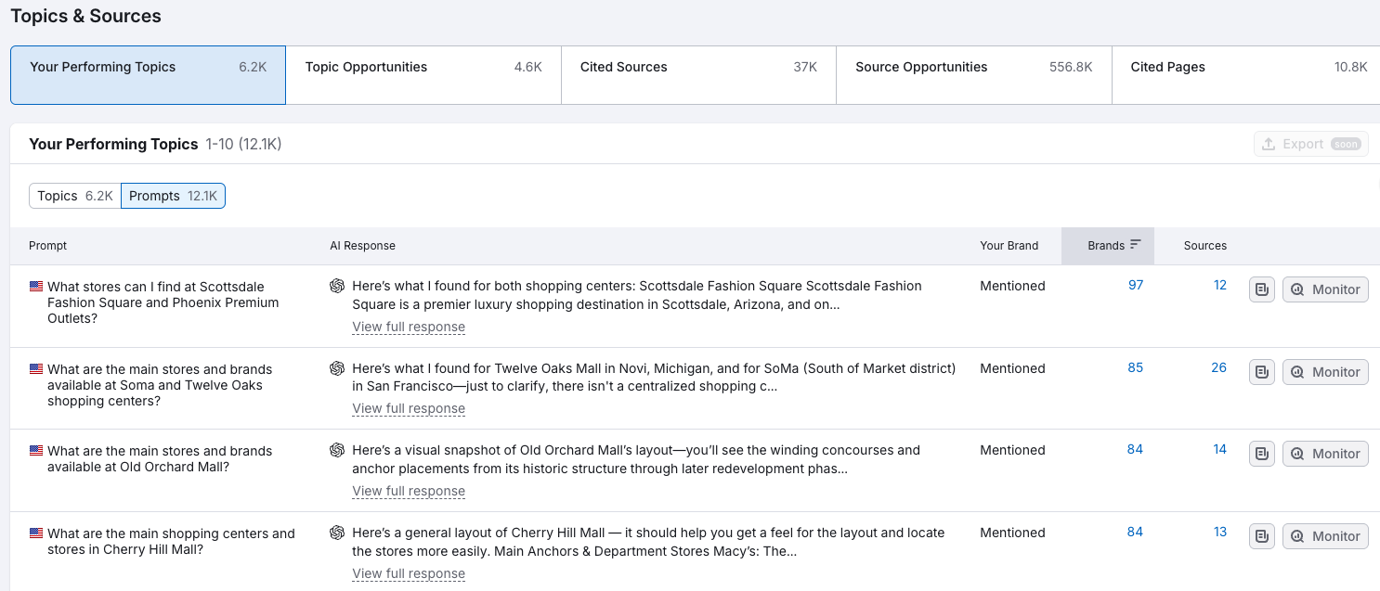Open the 13 sources count link
The height and width of the screenshot is (591, 1380).
pyautogui.click(x=1220, y=532)
